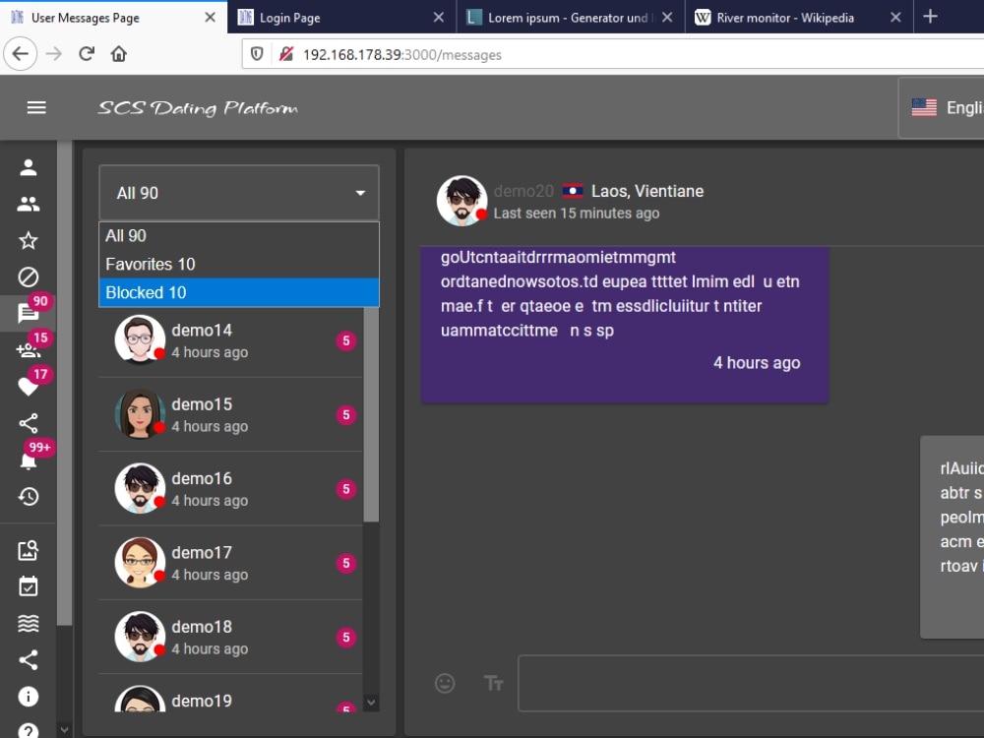Open the group of people sidebar icon

[29, 204]
